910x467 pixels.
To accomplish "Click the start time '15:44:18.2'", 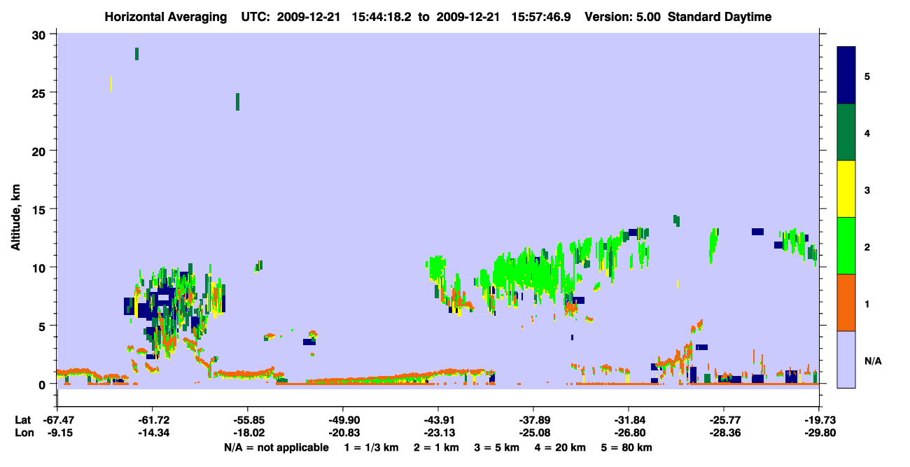I will 381,17.
